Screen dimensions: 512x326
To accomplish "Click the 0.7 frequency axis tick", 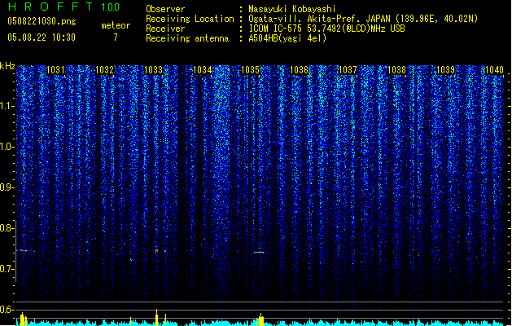I will pyautogui.click(x=7, y=269).
